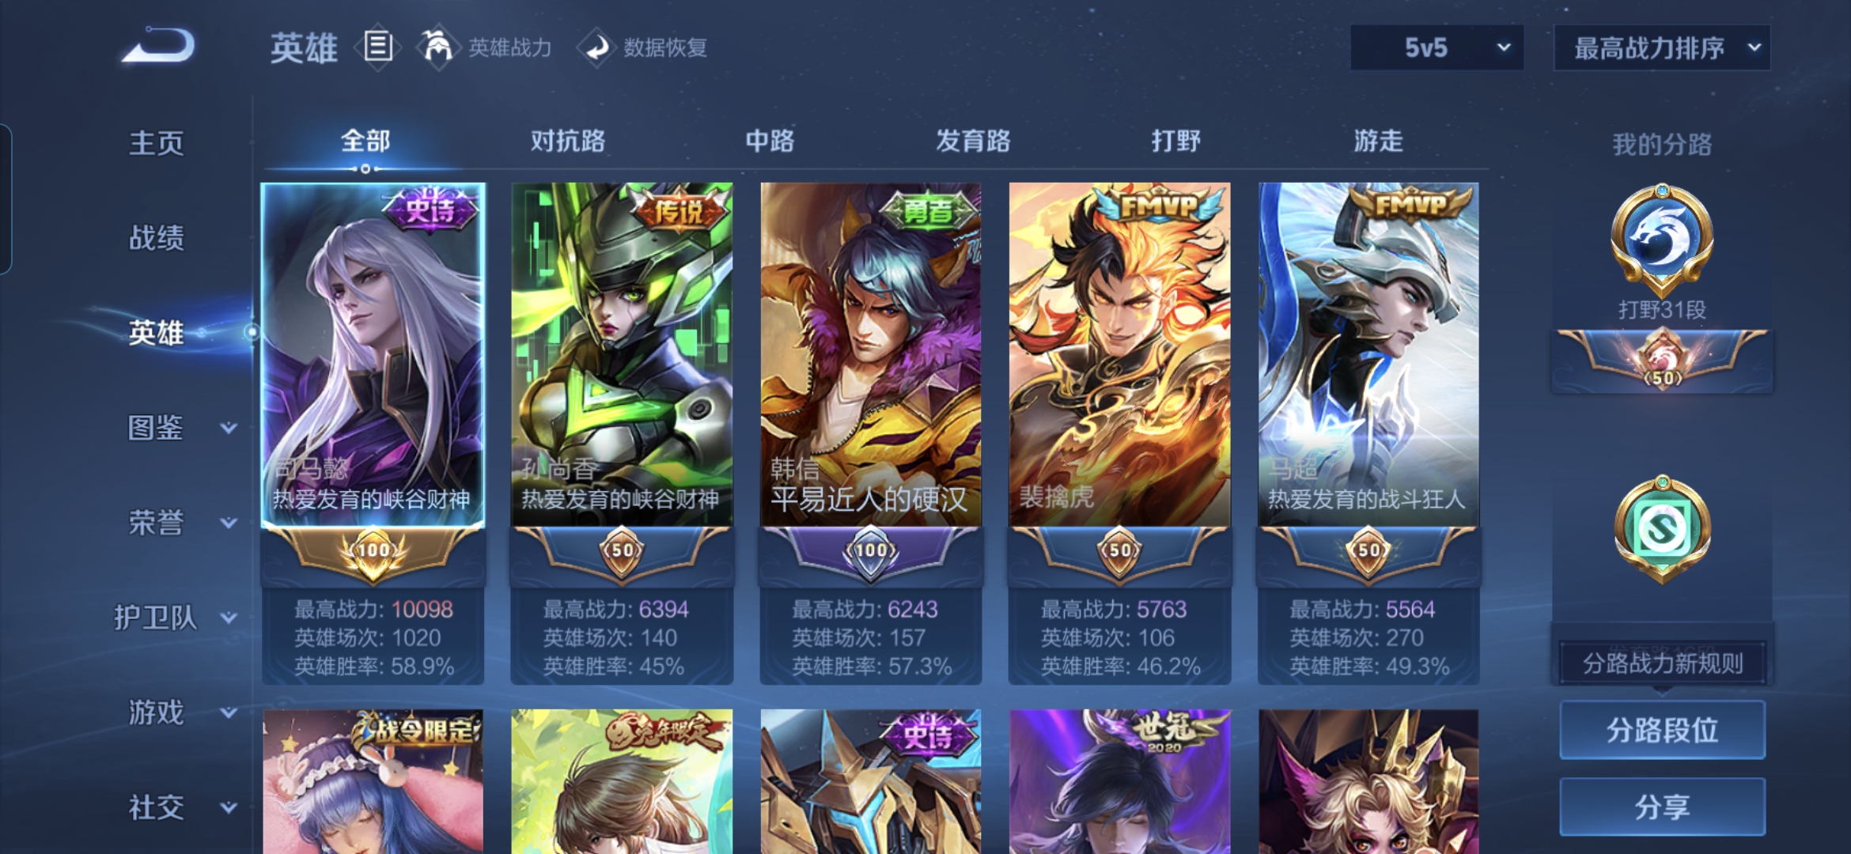Image resolution: width=1851 pixels, height=854 pixels.
Task: Click the 分享 share button
Action: pyautogui.click(x=1662, y=807)
